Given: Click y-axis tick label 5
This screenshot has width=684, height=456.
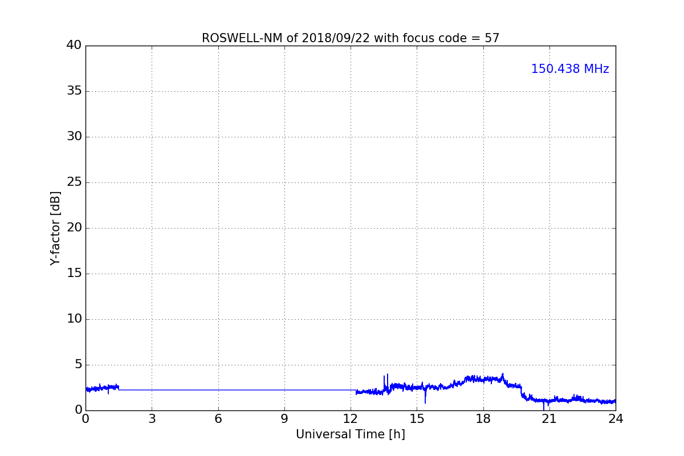Looking at the screenshot, I should (x=78, y=365).
